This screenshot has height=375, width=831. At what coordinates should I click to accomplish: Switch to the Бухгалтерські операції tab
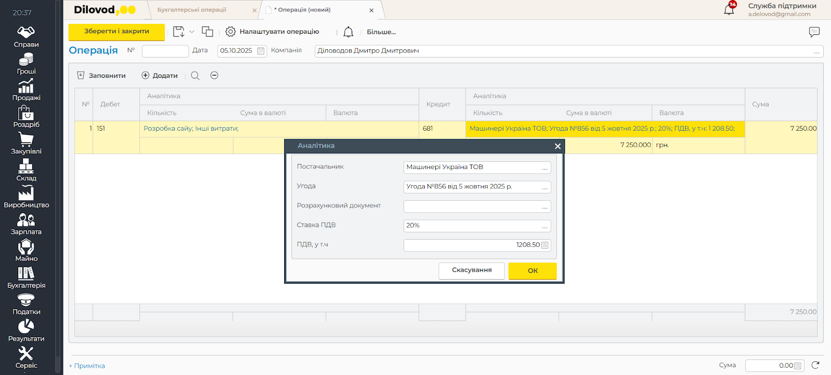click(x=192, y=10)
